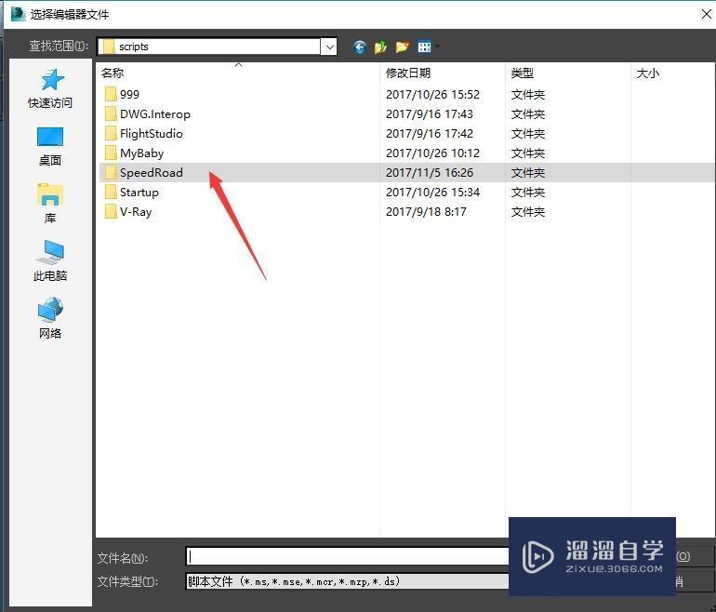
Task: Open the view menu icon in toolbar
Action: click(425, 47)
